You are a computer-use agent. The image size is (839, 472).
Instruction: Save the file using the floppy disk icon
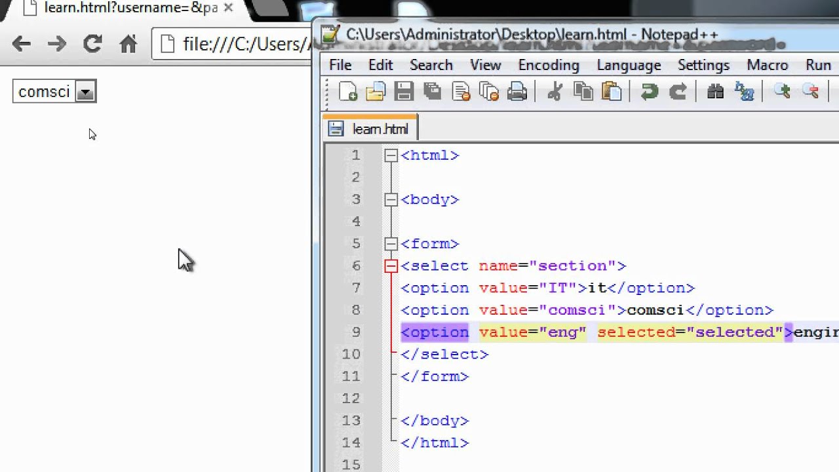(404, 91)
